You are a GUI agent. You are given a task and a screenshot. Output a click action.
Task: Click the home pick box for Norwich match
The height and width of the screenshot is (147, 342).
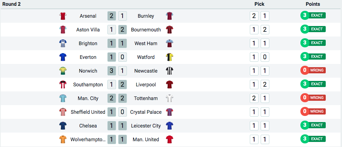coord(254,71)
